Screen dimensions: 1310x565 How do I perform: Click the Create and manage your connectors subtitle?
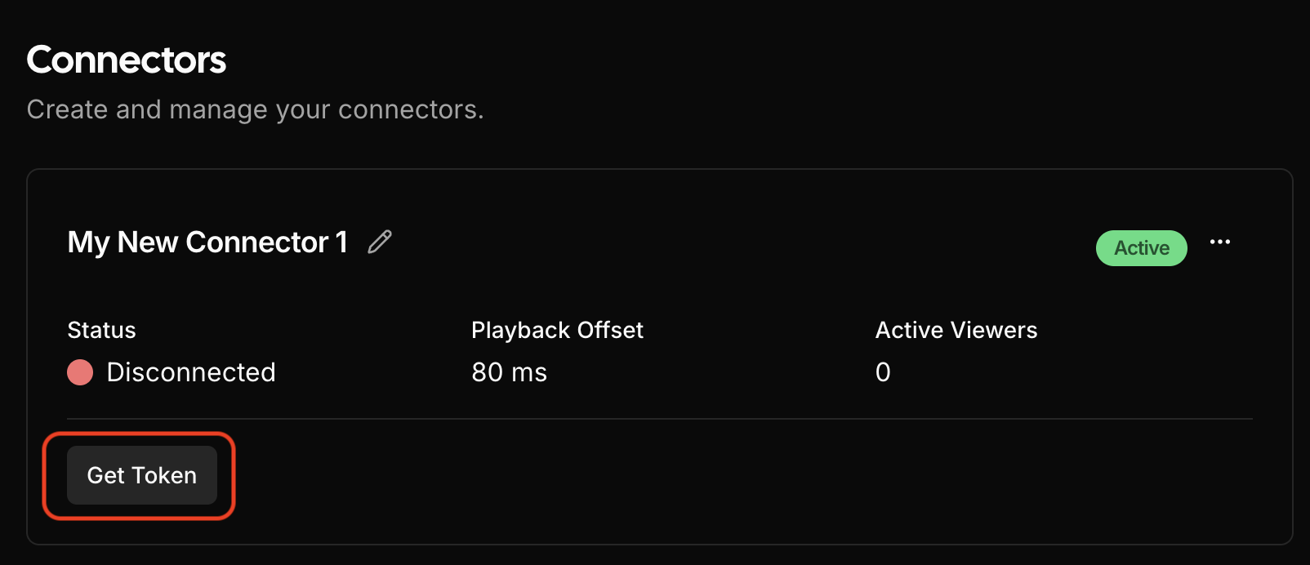[x=255, y=109]
